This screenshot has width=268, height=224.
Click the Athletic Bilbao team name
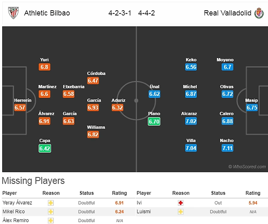[47, 13]
